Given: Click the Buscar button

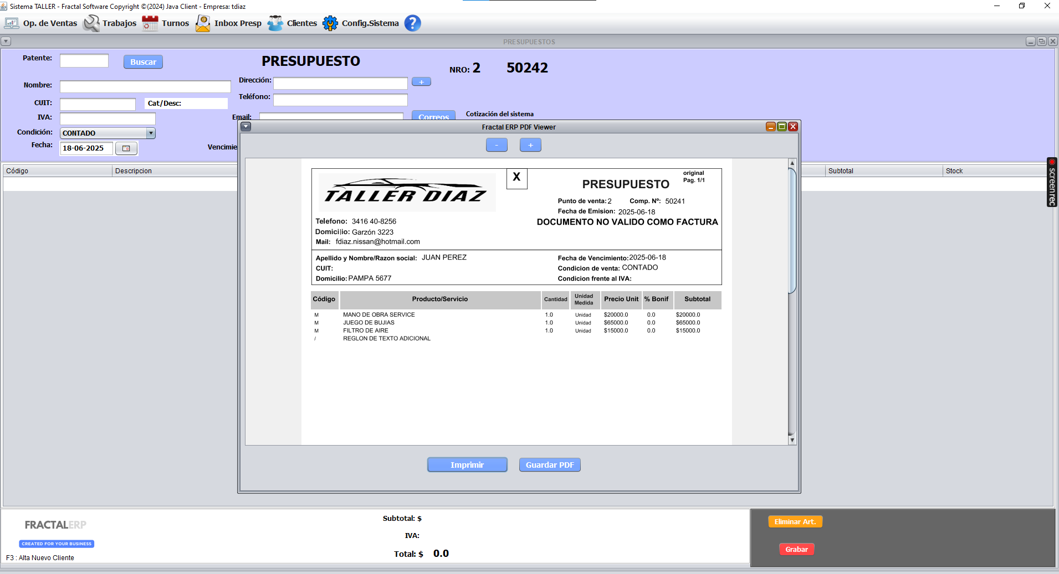Looking at the screenshot, I should [143, 62].
